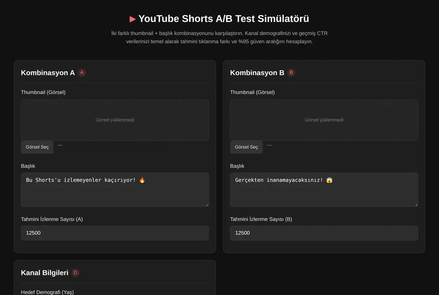Click the Tahmini İzlenme Sayısı (A) field
Screen dimensions: 439x295
click(x=115, y=233)
